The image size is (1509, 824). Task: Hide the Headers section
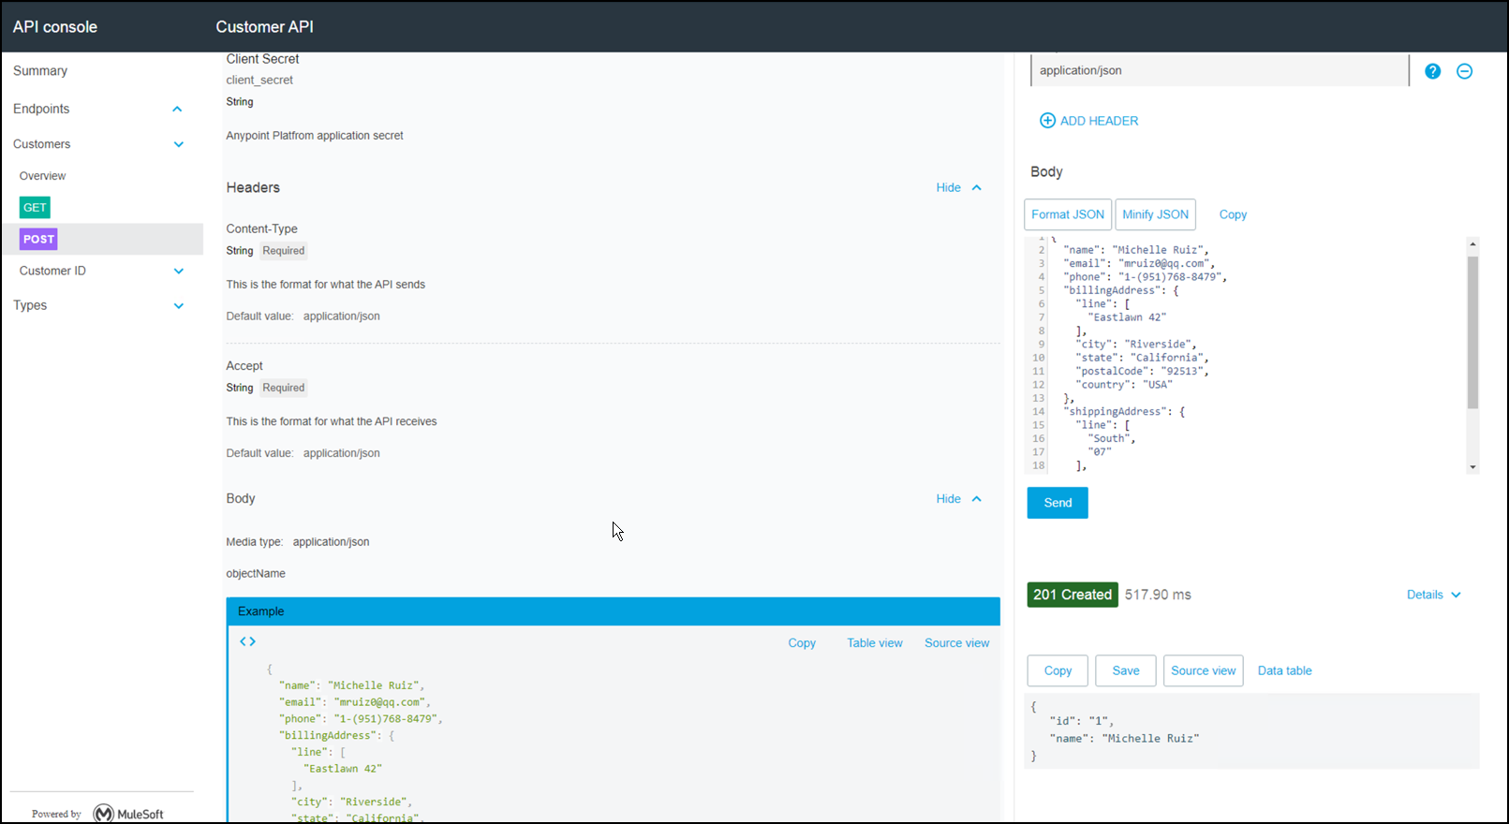(x=959, y=187)
